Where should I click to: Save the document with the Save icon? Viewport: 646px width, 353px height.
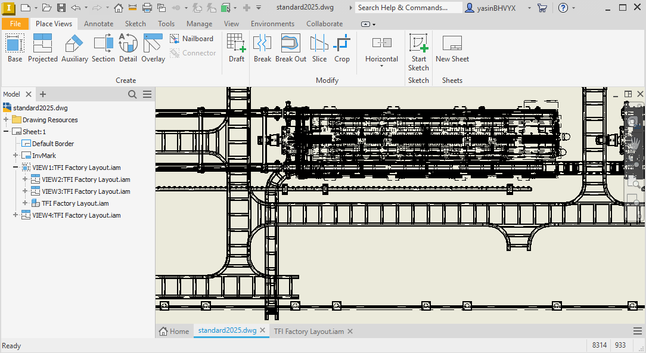click(x=61, y=7)
